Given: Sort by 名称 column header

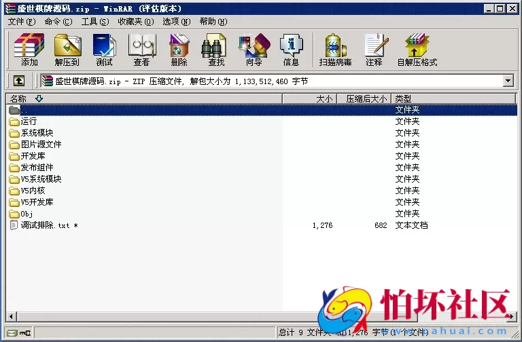Looking at the screenshot, I should [x=144, y=98].
